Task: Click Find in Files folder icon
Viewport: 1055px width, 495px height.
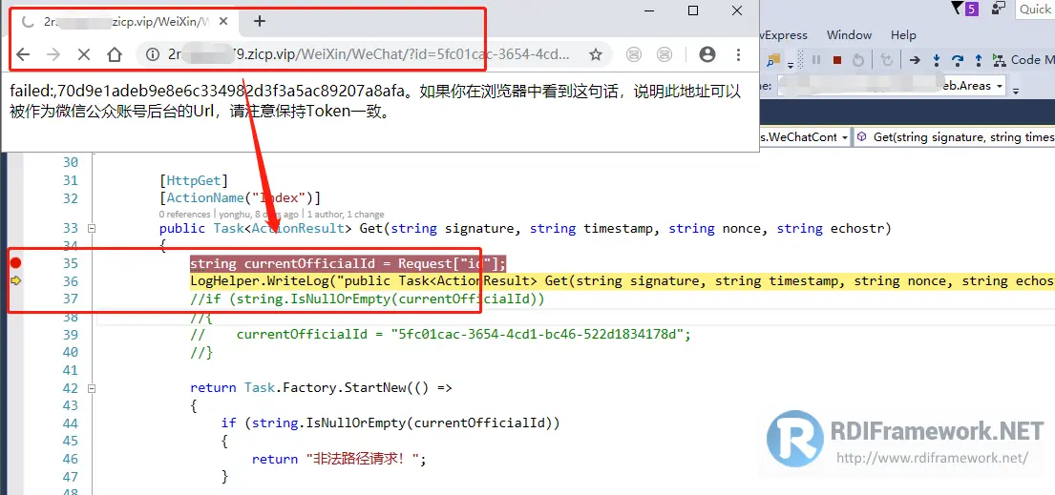Action: click(x=772, y=60)
